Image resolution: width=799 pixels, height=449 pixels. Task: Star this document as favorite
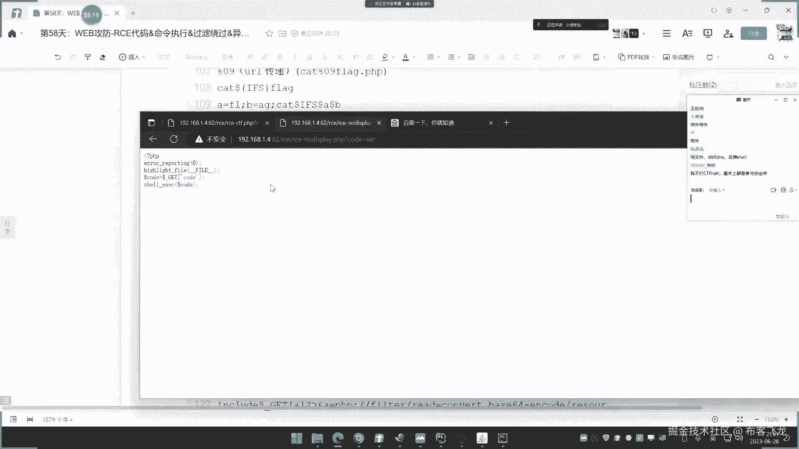[269, 33]
